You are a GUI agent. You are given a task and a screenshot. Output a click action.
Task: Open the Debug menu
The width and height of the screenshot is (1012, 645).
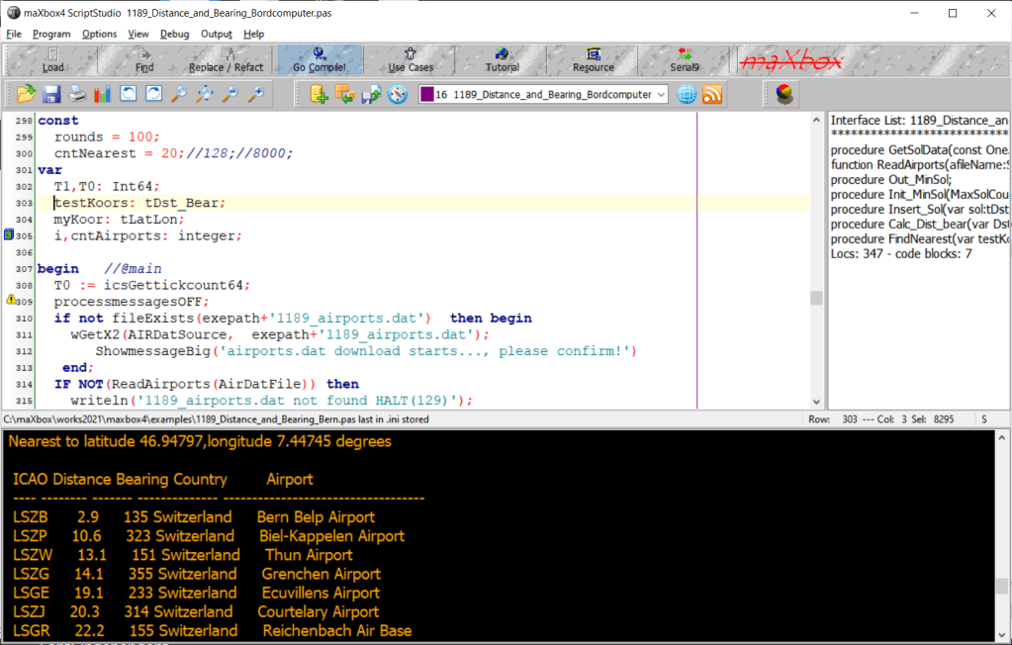[174, 34]
